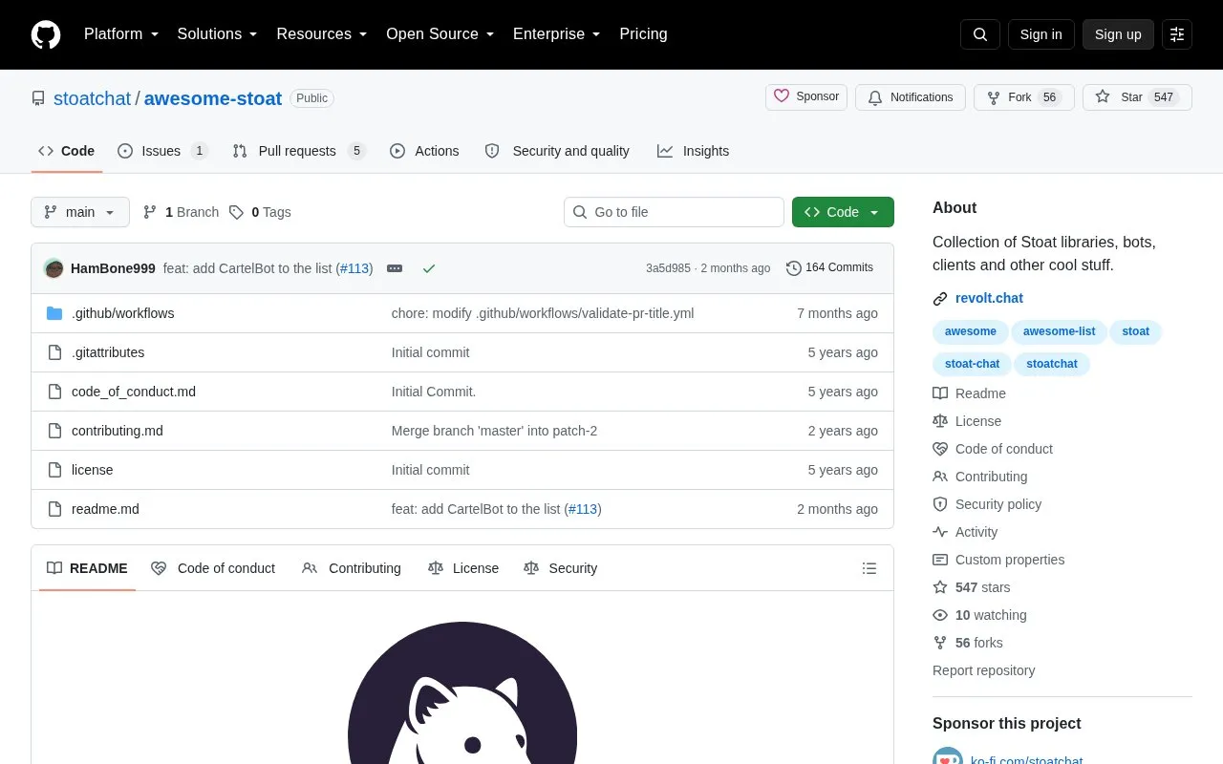This screenshot has width=1223, height=764.
Task: Fork the repository via Fork button
Action: [x=1024, y=97]
